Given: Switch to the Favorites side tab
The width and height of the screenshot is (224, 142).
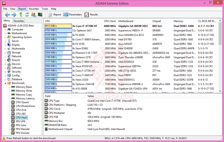Looking at the screenshot, I should [19, 21].
